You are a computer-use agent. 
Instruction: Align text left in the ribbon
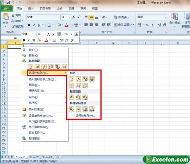point(86,25)
